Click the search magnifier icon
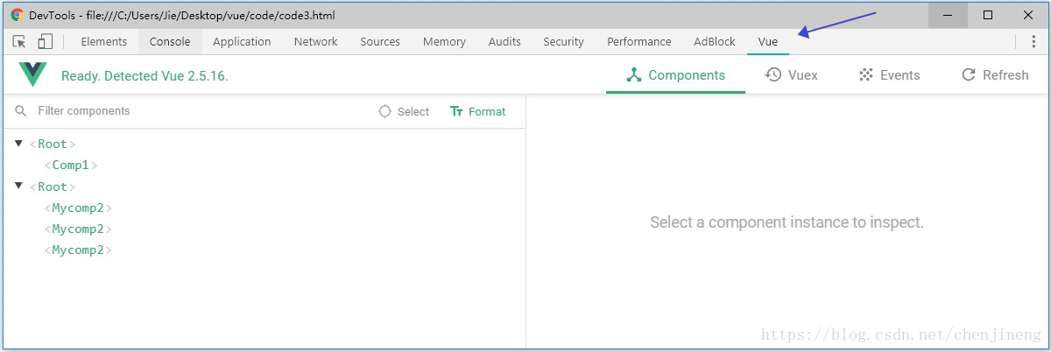 coord(21,111)
